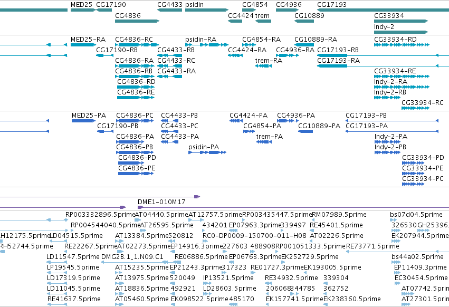Select the LD28603.5prime EST

click(x=207, y=293)
